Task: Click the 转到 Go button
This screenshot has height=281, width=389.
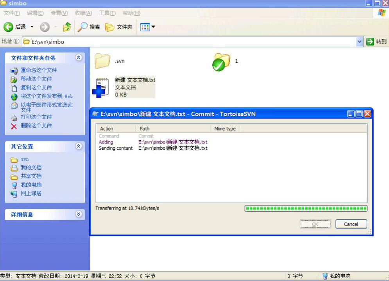Action: tap(376, 42)
